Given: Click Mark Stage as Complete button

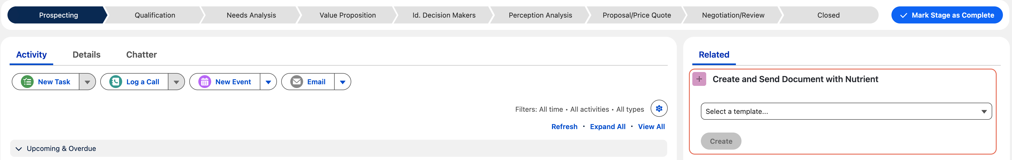Looking at the screenshot, I should click(947, 15).
